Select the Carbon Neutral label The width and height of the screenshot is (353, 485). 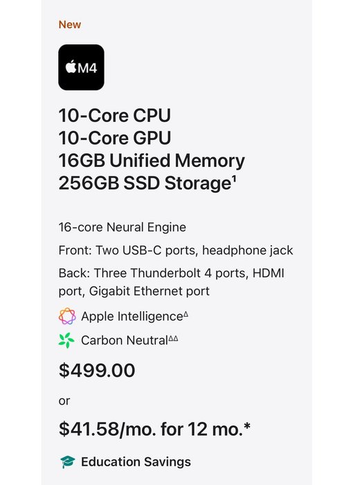click(x=125, y=340)
